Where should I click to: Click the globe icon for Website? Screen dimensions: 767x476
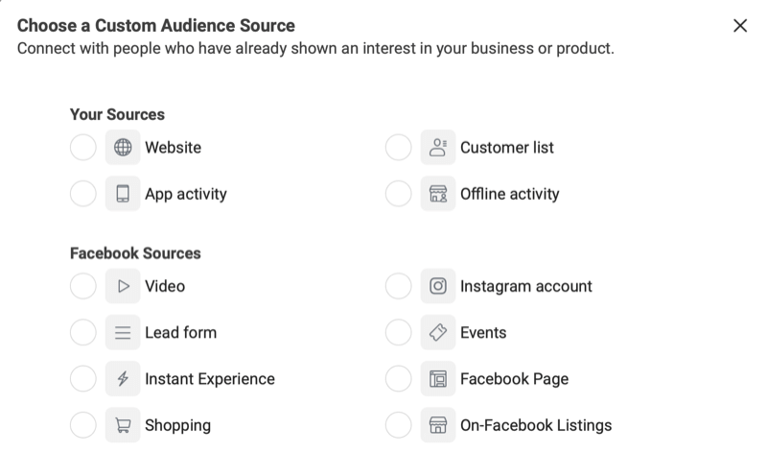(x=123, y=148)
